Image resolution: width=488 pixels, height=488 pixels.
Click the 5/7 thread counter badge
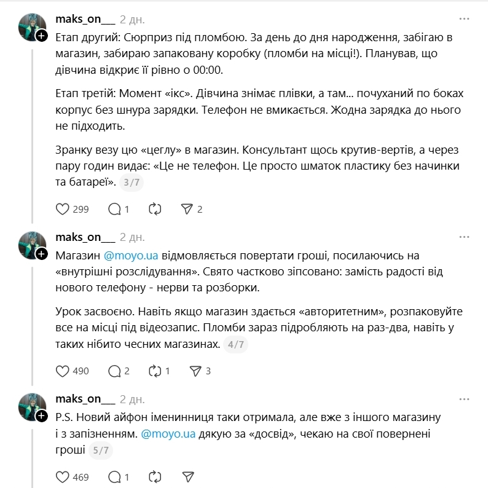point(99,451)
